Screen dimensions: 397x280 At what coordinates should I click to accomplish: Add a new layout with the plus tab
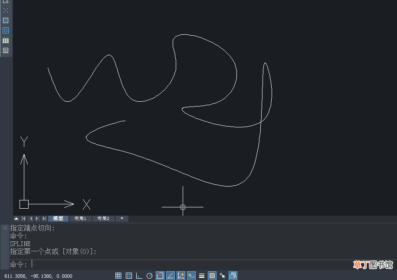coord(122,218)
